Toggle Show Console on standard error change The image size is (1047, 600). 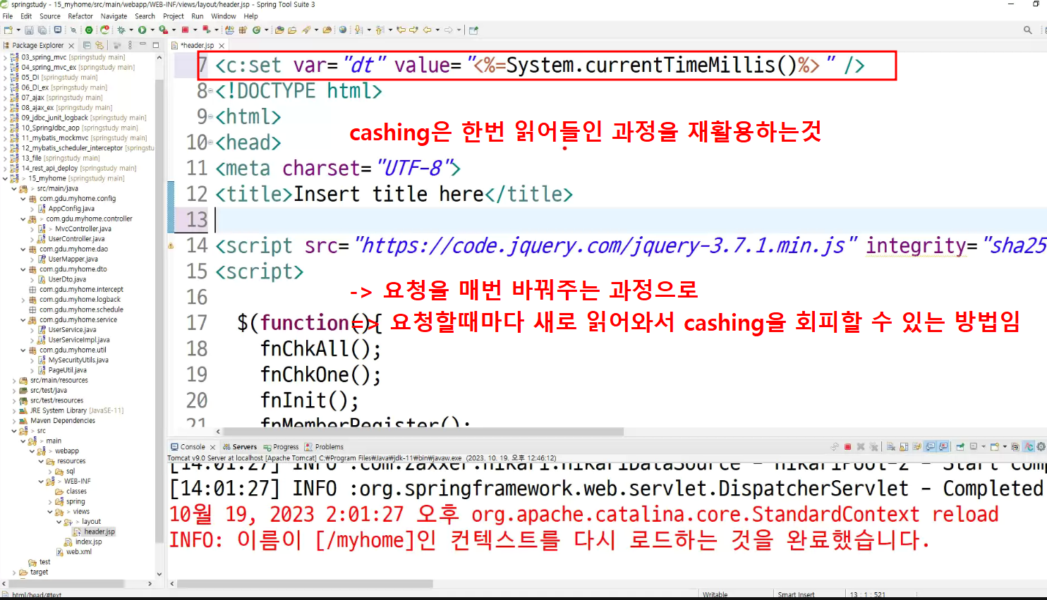pyautogui.click(x=943, y=446)
